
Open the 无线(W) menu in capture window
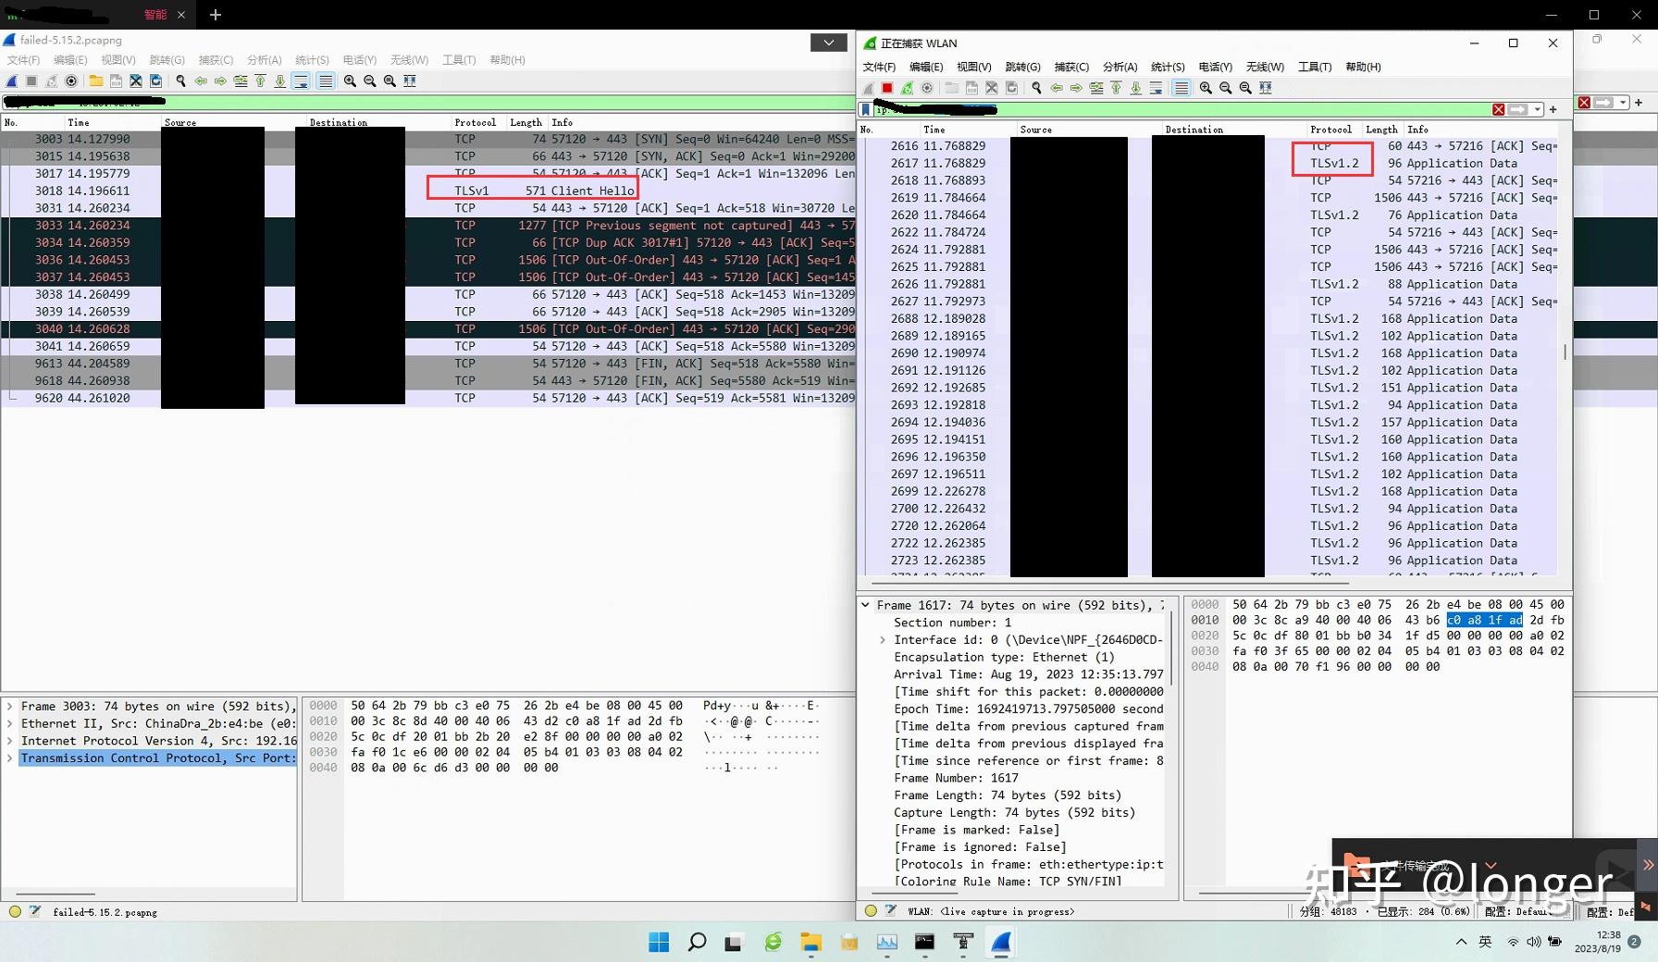[1265, 67]
